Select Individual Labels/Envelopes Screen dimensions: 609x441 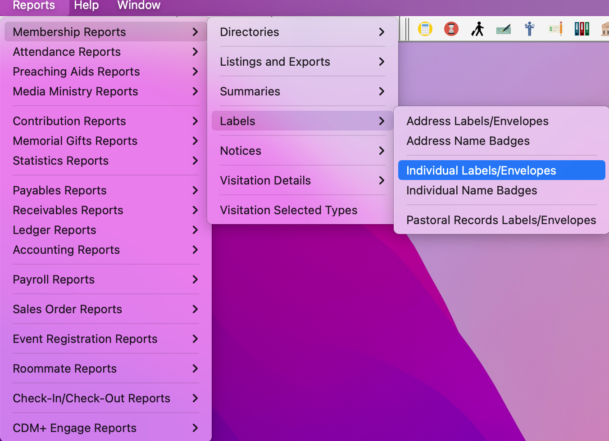pos(481,170)
